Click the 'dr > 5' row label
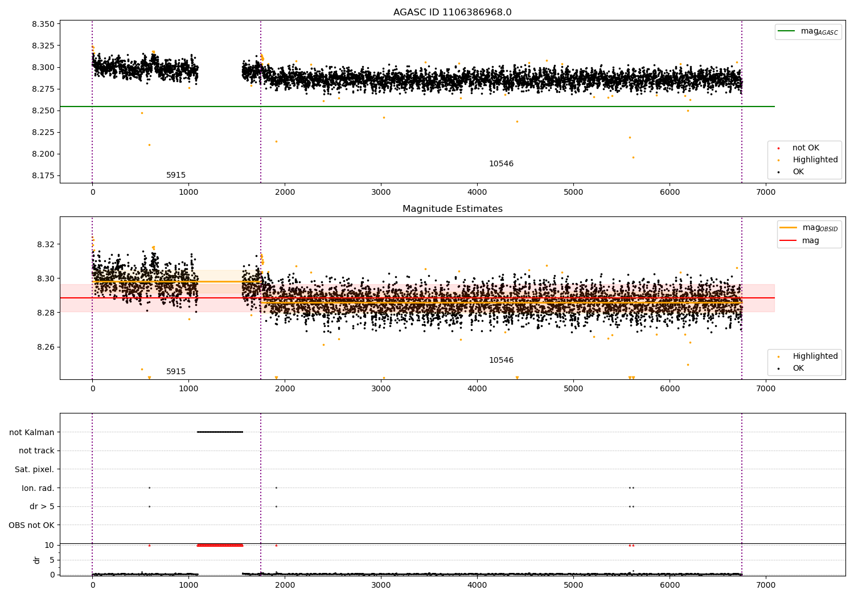 42,507
